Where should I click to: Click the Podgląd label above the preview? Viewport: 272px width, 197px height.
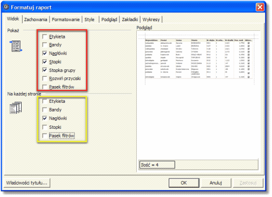(x=144, y=28)
